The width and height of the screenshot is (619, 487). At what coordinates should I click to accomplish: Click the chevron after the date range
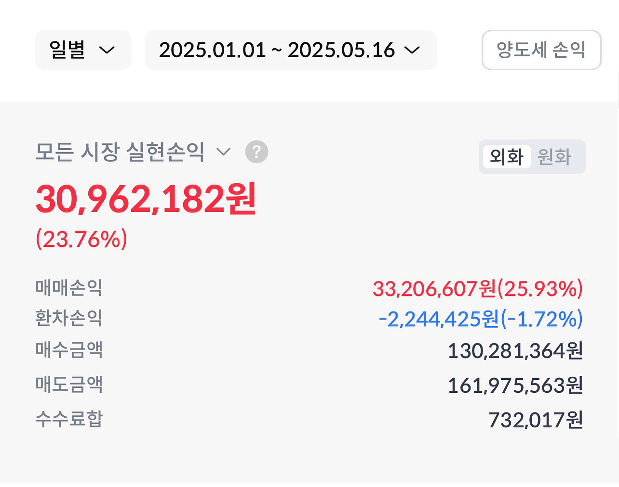pos(412,50)
